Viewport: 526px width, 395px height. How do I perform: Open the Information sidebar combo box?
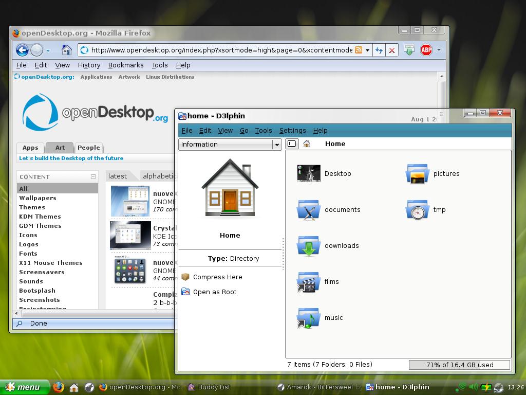[230, 145]
